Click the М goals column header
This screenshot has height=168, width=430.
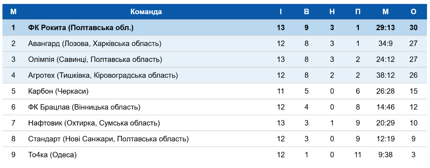pos(385,12)
